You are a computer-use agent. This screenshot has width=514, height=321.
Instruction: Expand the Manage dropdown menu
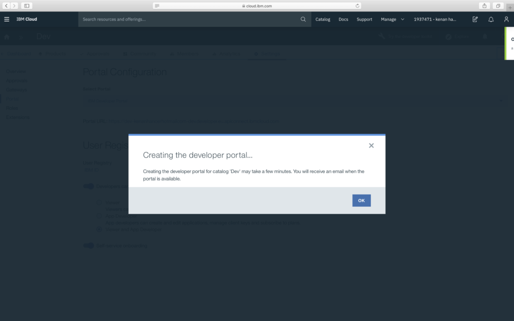pos(393,19)
